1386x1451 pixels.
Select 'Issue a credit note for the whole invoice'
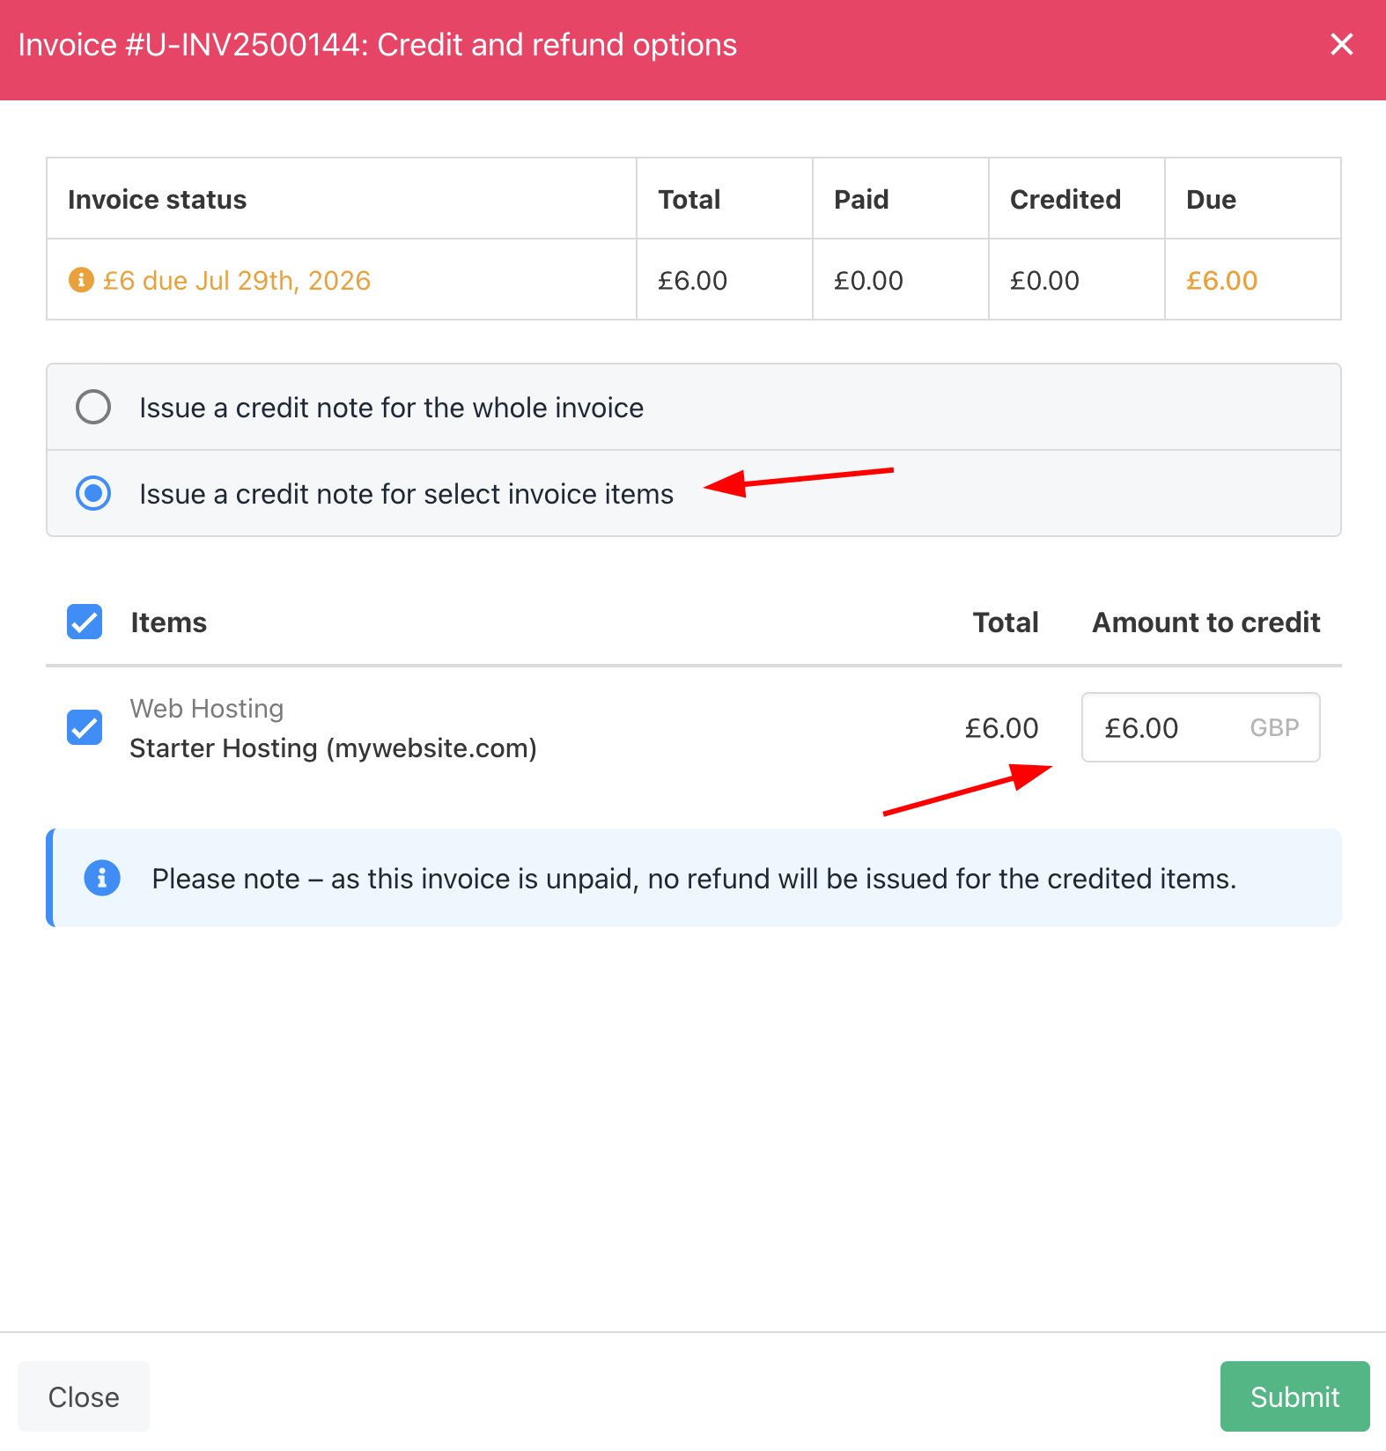[x=93, y=407]
